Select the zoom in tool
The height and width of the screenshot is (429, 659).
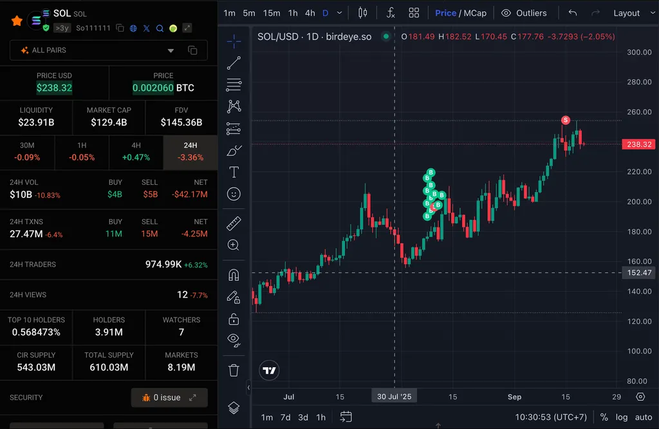pos(234,245)
